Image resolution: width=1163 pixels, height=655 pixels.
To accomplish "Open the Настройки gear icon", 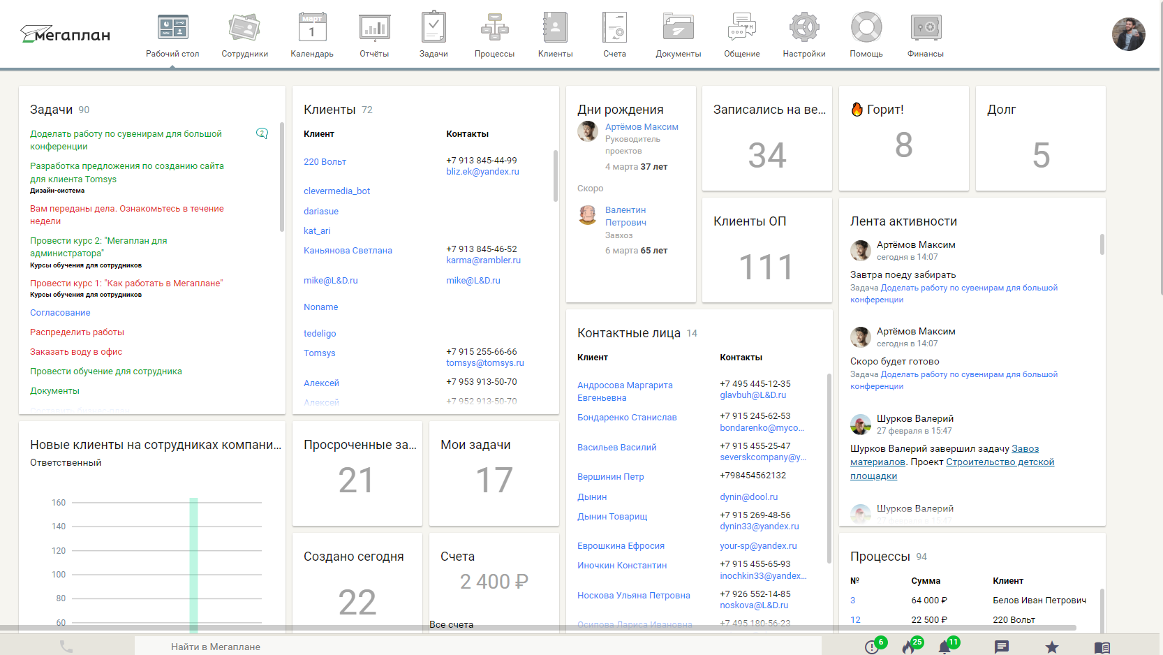I will (804, 28).
